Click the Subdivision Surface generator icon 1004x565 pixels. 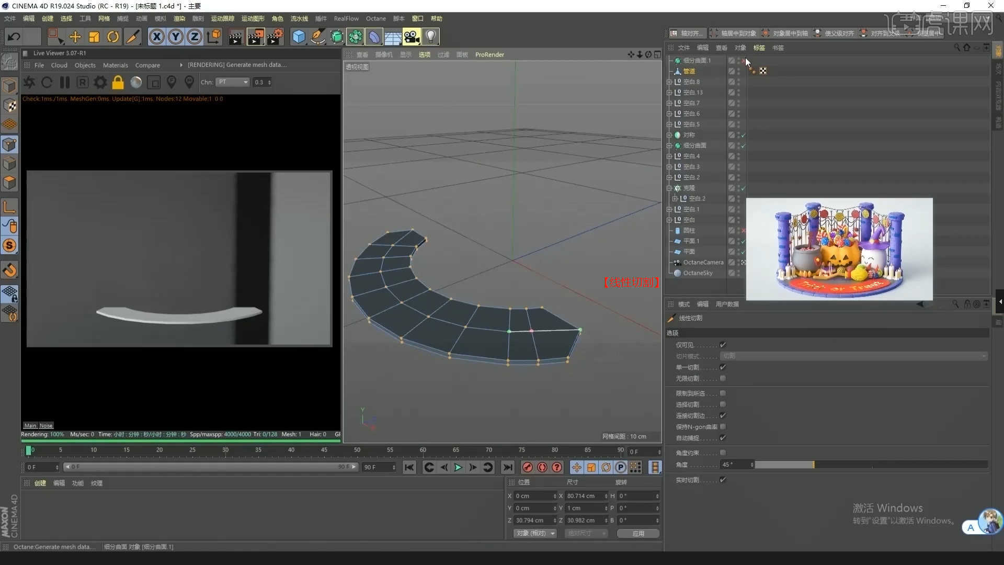click(337, 37)
